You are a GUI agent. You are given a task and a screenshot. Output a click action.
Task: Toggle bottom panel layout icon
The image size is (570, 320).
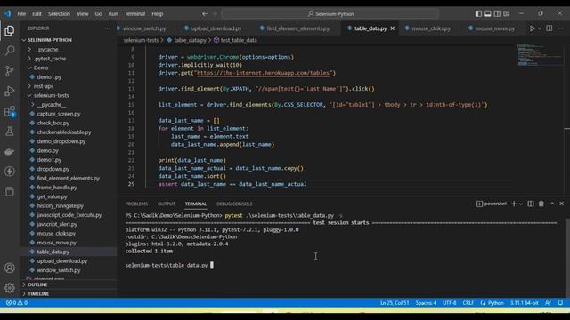pyautogui.click(x=488, y=14)
